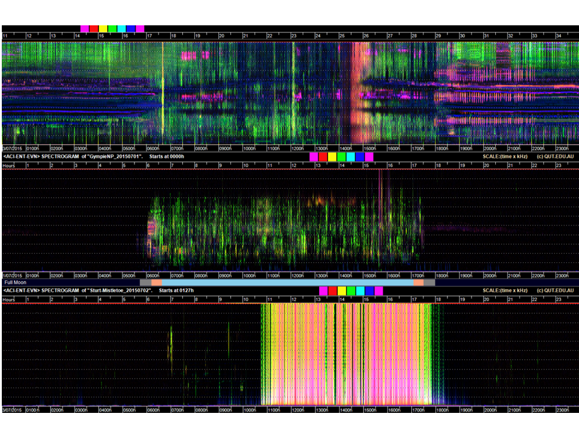579x434 pixels.
Task: Select the right orange dusk segment on Full Moon bar
Action: [x=419, y=282]
